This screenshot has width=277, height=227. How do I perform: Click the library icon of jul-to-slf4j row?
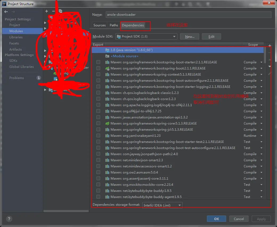click(x=107, y=111)
